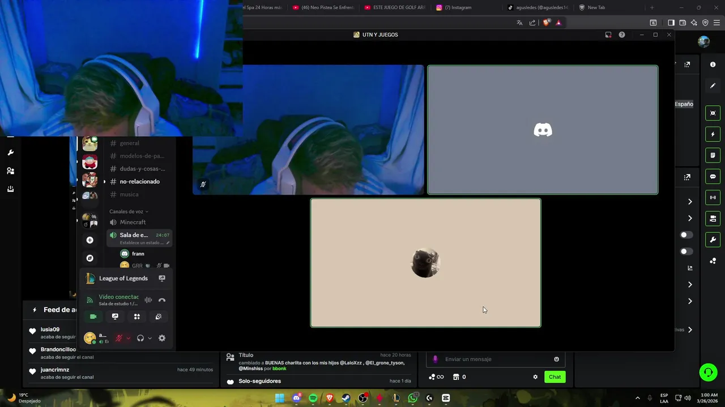Open Kick dashboard info icon
The image size is (725, 407).
click(x=713, y=64)
